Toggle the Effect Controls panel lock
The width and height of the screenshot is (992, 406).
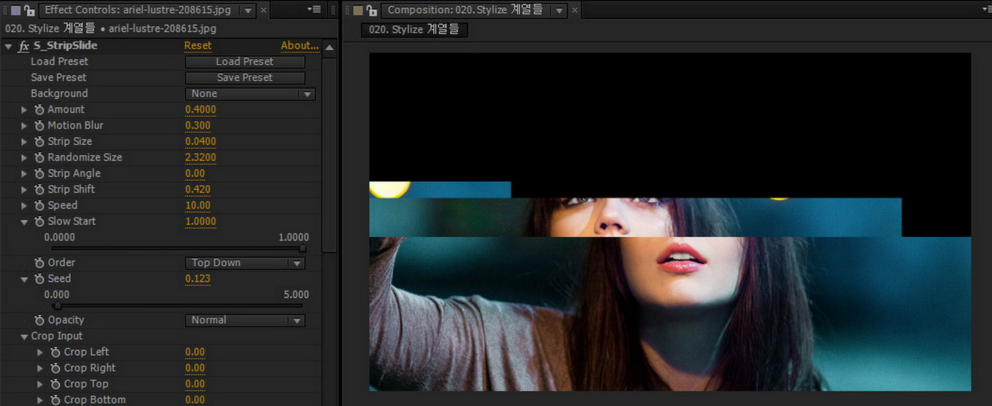pyautogui.click(x=30, y=11)
